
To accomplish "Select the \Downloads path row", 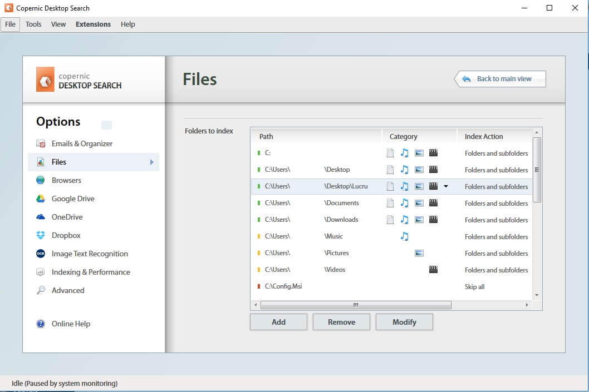I will pyautogui.click(x=391, y=220).
